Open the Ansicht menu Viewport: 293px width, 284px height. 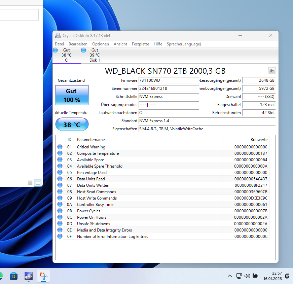click(x=120, y=44)
